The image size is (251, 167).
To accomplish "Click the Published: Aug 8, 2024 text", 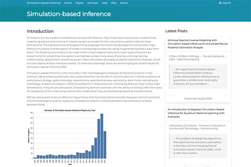I will (198, 99).
